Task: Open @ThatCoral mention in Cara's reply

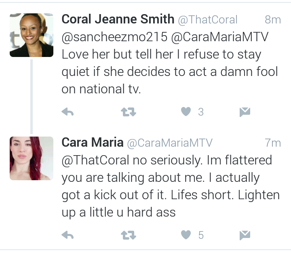Action: coord(95,160)
